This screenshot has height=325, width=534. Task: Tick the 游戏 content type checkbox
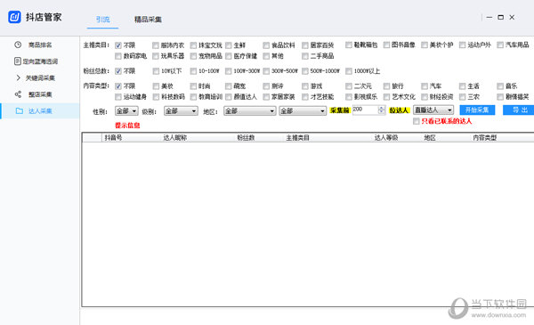point(305,86)
